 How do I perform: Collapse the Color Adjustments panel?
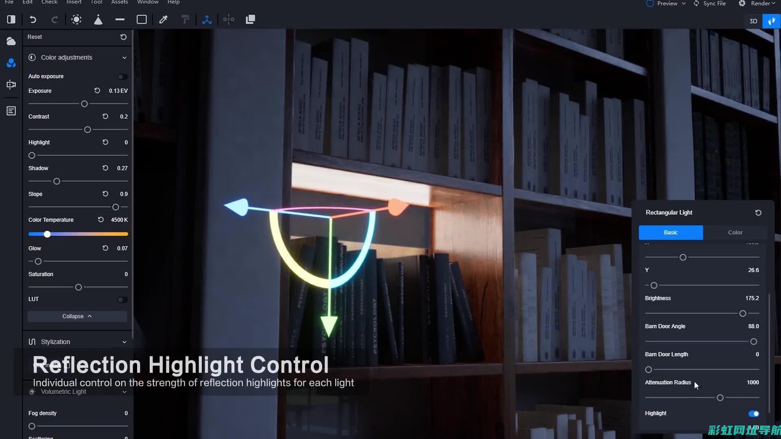click(x=124, y=57)
